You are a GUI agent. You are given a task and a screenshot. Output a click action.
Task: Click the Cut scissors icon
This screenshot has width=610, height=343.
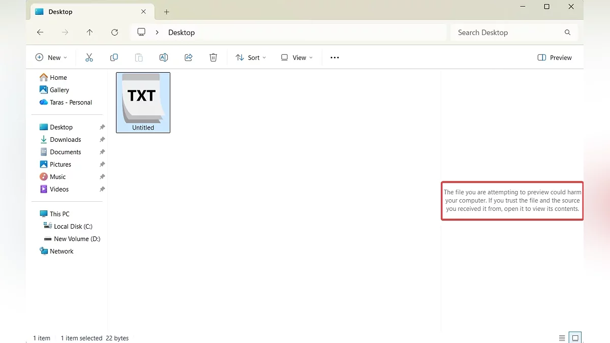pyautogui.click(x=89, y=57)
